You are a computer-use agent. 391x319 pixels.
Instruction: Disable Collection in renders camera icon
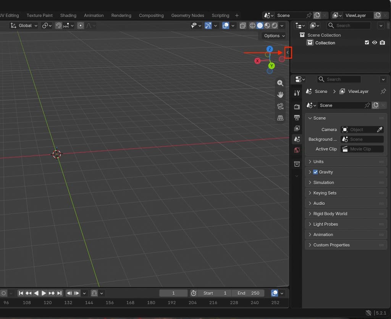tap(382, 43)
